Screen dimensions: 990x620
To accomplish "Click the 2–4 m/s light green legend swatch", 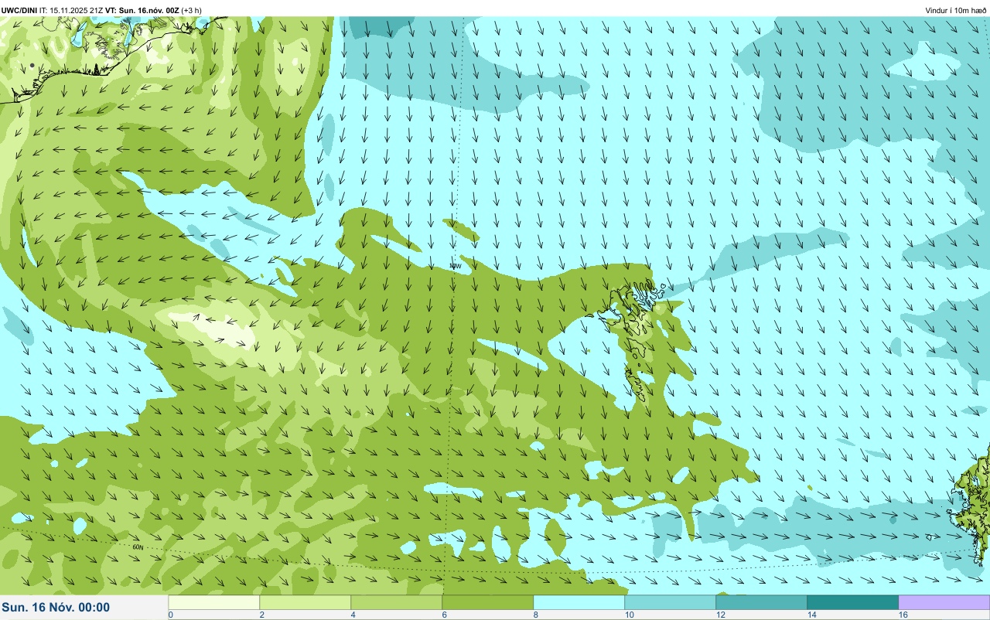I will 306,601.
